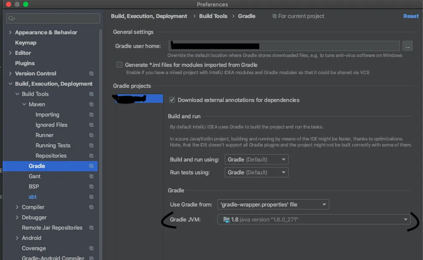Open the Gradle JVM dropdown
The width and height of the screenshot is (423, 260).
pos(314,219)
